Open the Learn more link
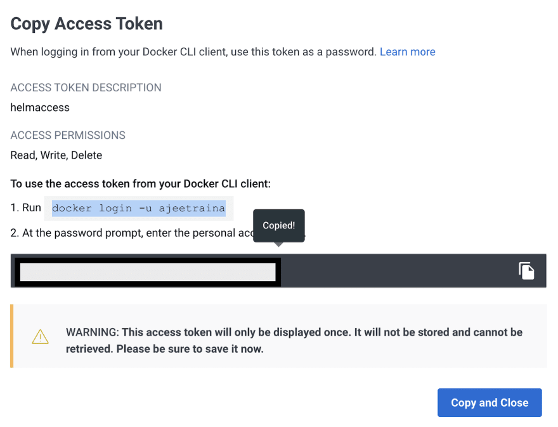The width and height of the screenshot is (558, 427). click(x=408, y=52)
